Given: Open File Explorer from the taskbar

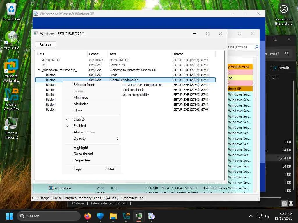Looking at the screenshot, I should [113, 216].
